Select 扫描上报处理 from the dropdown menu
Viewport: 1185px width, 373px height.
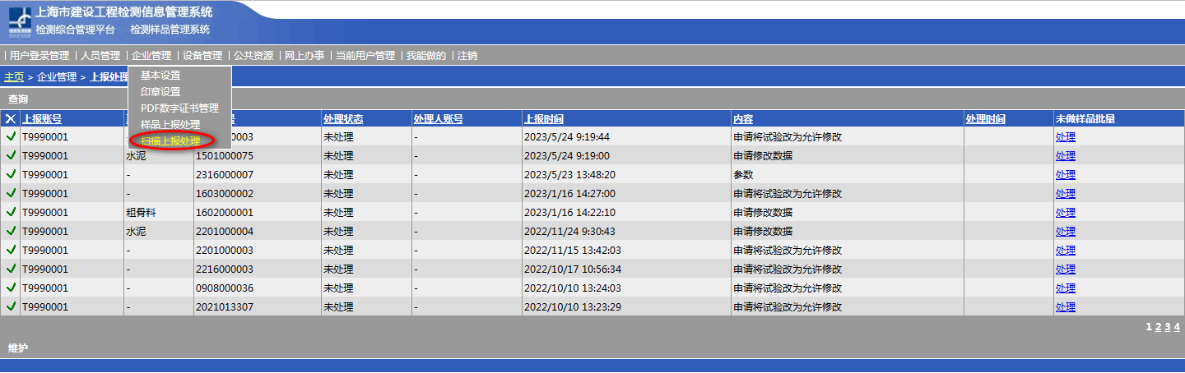point(170,141)
